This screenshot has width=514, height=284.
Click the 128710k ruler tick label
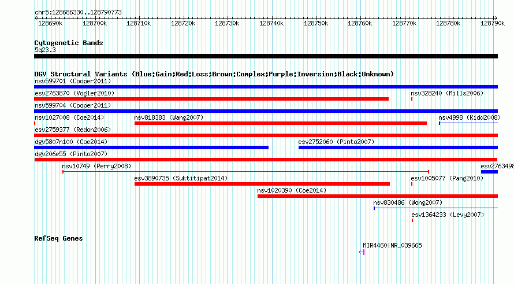tap(139, 23)
